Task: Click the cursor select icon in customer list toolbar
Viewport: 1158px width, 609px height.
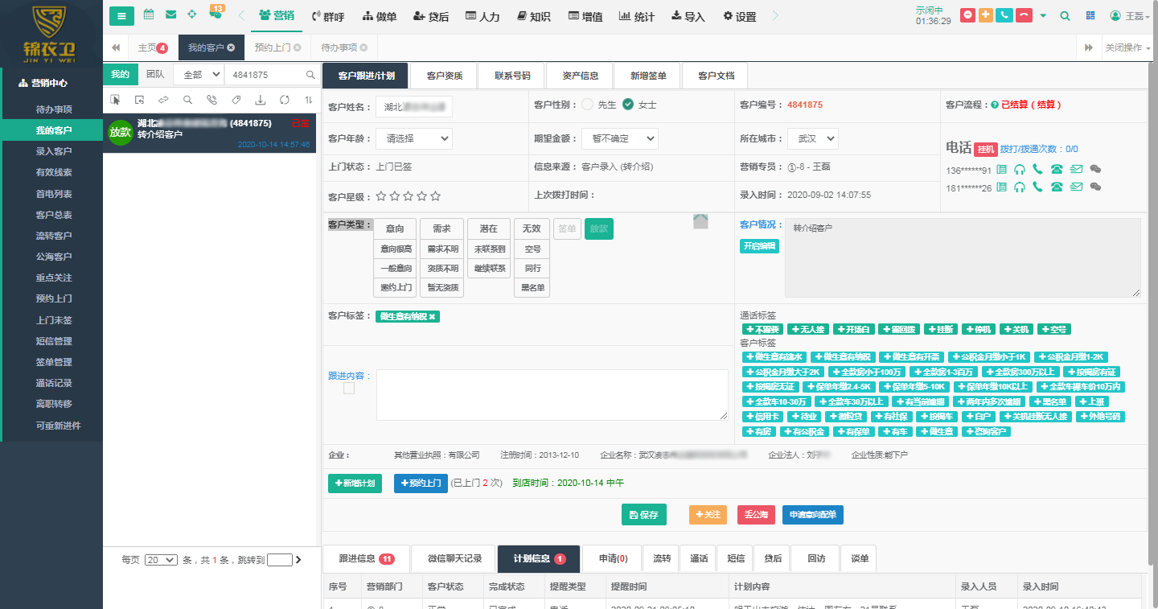Action: (x=116, y=100)
